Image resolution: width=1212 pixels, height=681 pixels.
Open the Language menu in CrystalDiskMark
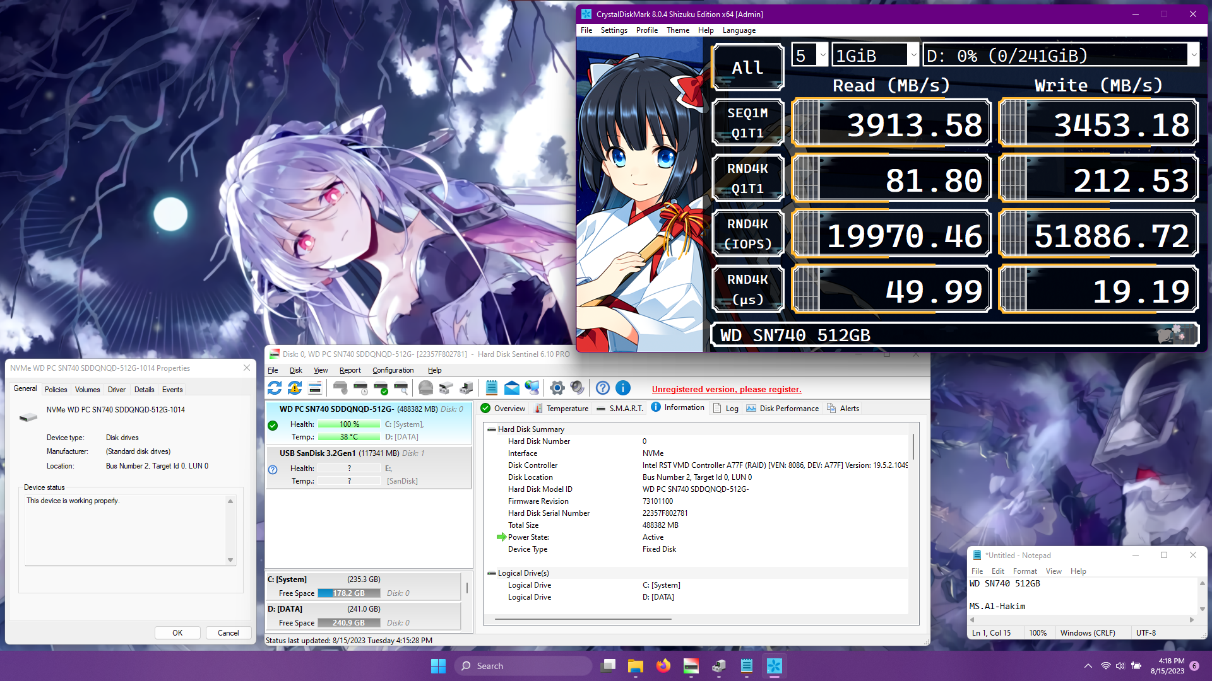click(x=739, y=30)
